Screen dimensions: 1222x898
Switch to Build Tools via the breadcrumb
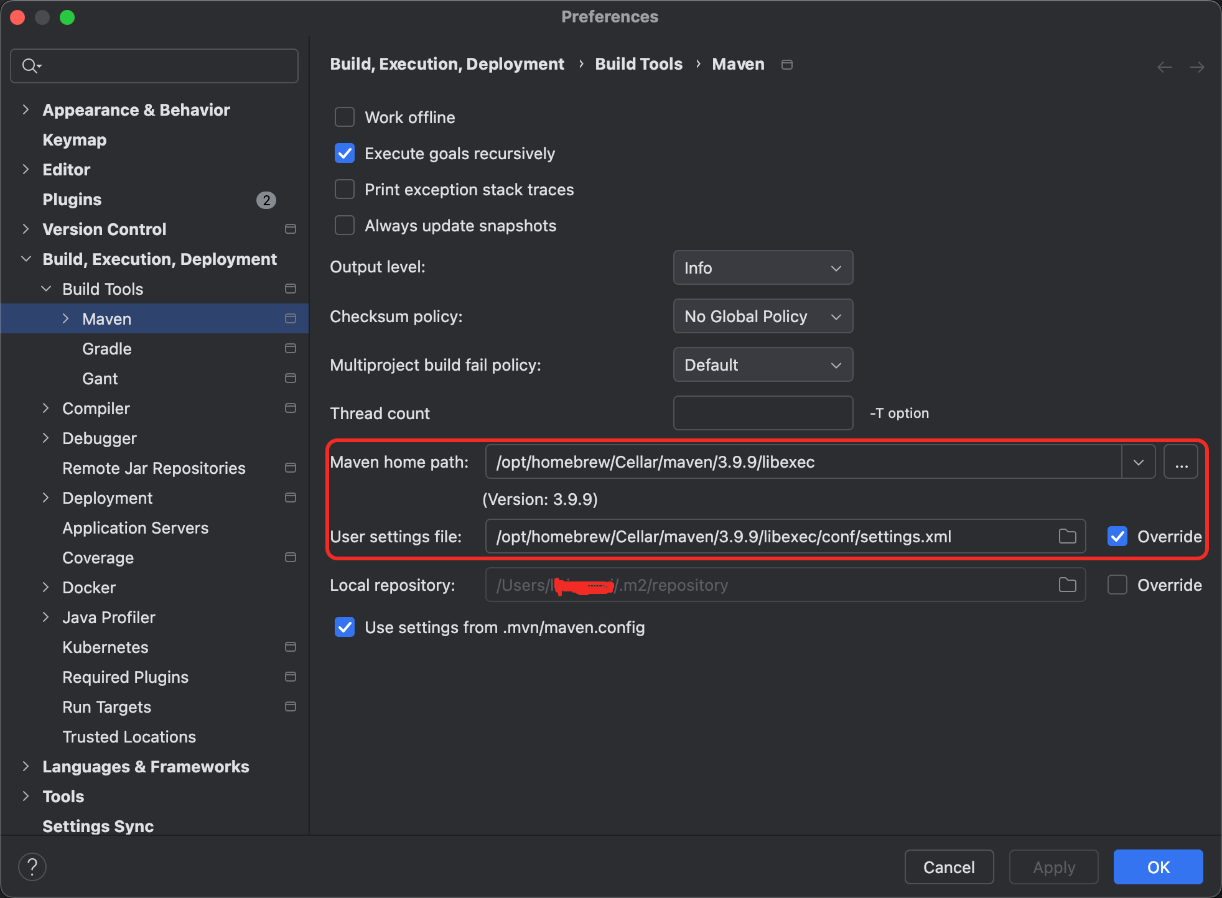point(638,63)
